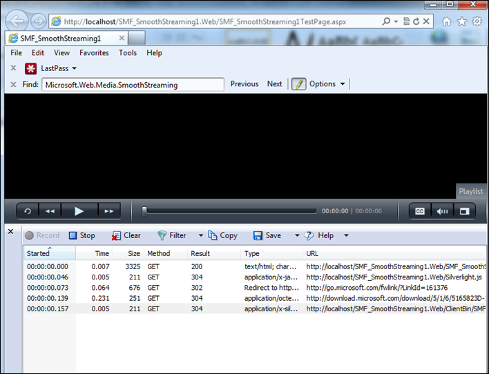
Task: Open the address bar dropdown arrow
Action: [396, 21]
